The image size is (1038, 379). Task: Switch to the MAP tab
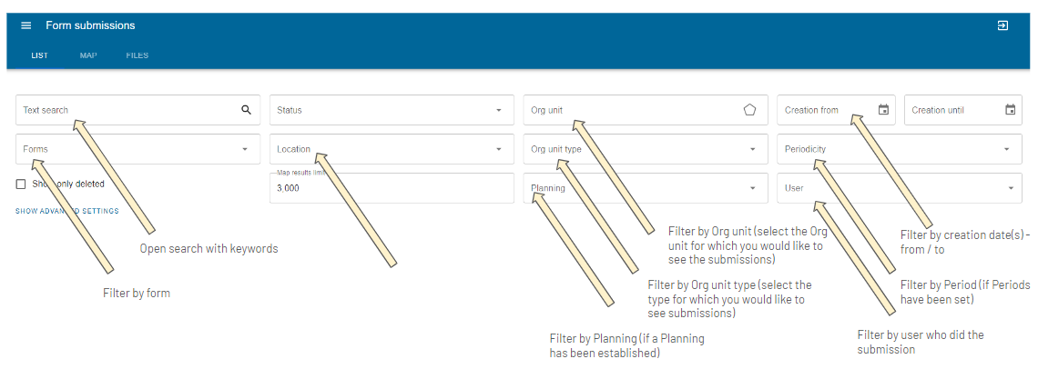(88, 55)
